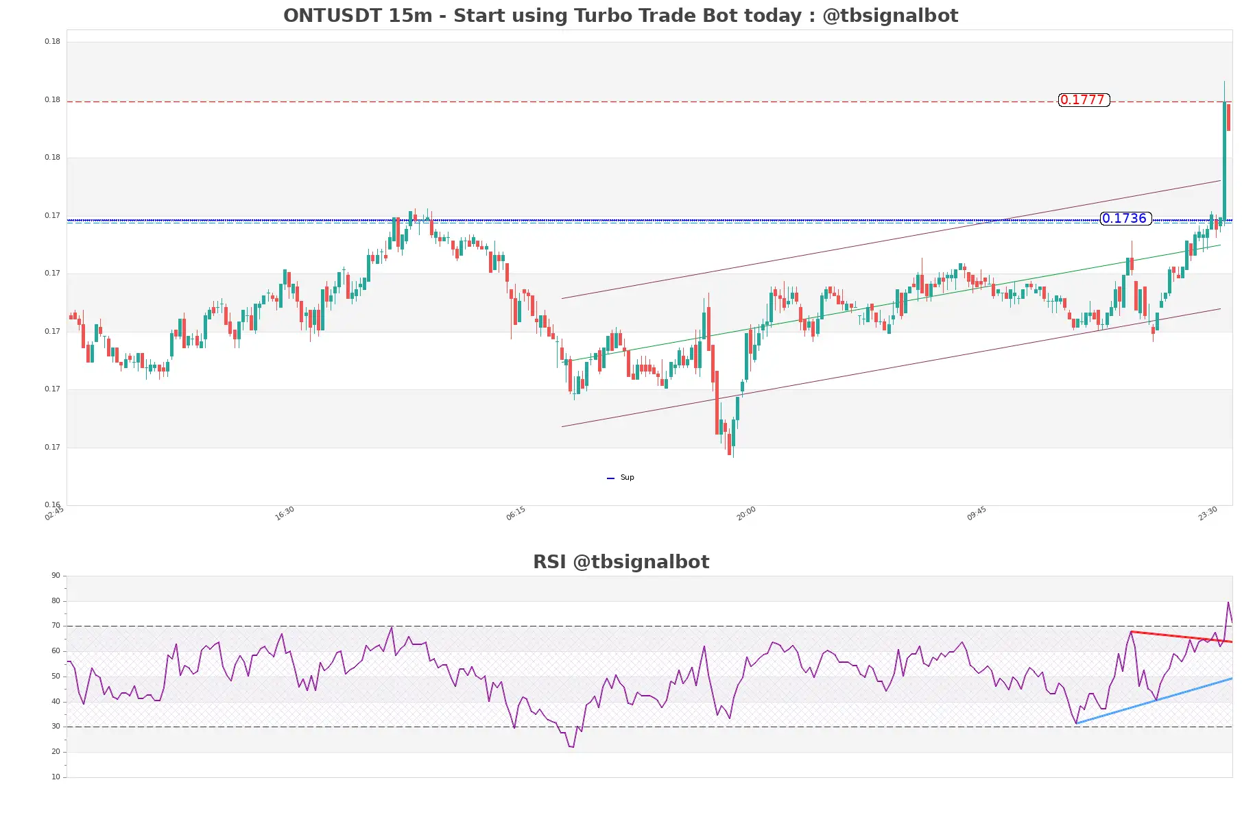The width and height of the screenshot is (1242, 828).
Task: Click the 06:15 time axis label
Action: tap(516, 513)
